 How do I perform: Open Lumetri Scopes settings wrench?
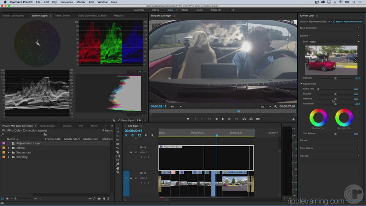click(114, 120)
